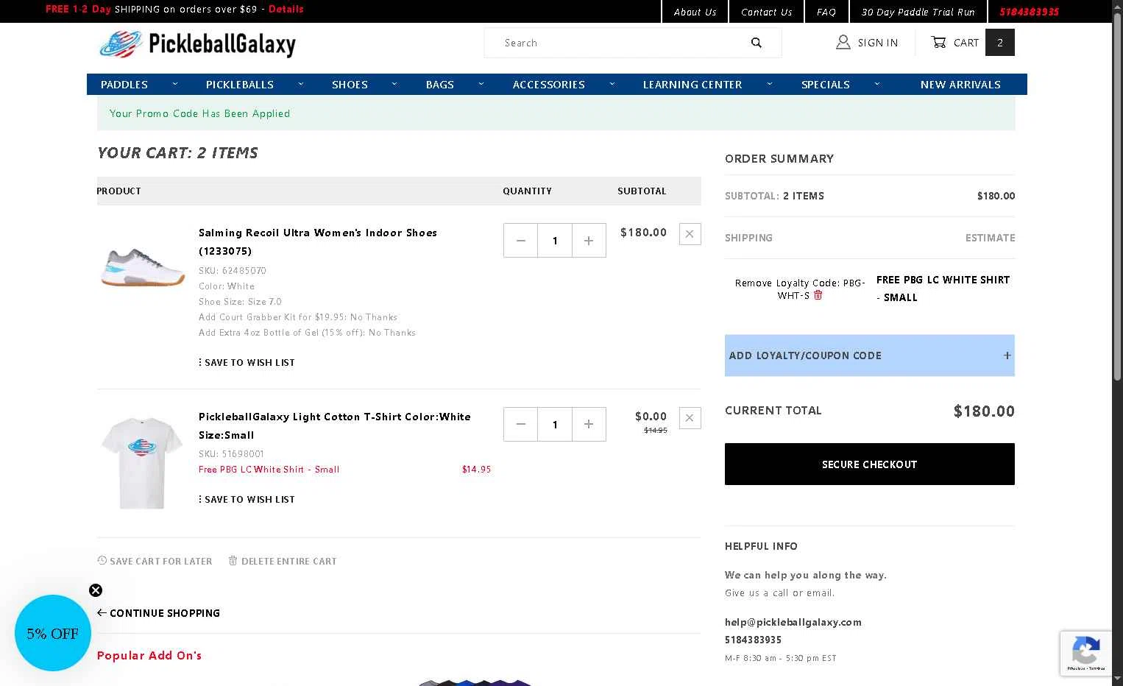Click the search magnifier icon
1123x686 pixels.
coord(756,43)
